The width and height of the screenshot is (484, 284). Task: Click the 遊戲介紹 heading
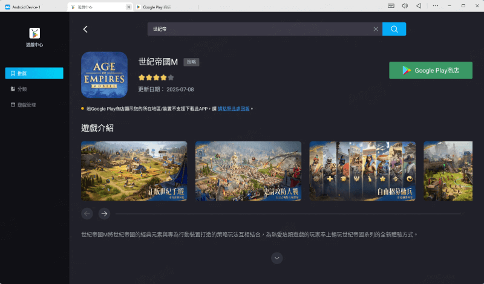tap(97, 127)
